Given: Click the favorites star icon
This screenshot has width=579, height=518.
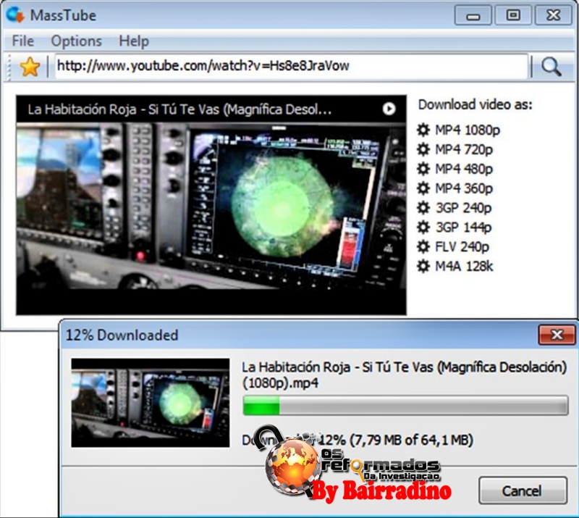Looking at the screenshot, I should (x=30, y=67).
